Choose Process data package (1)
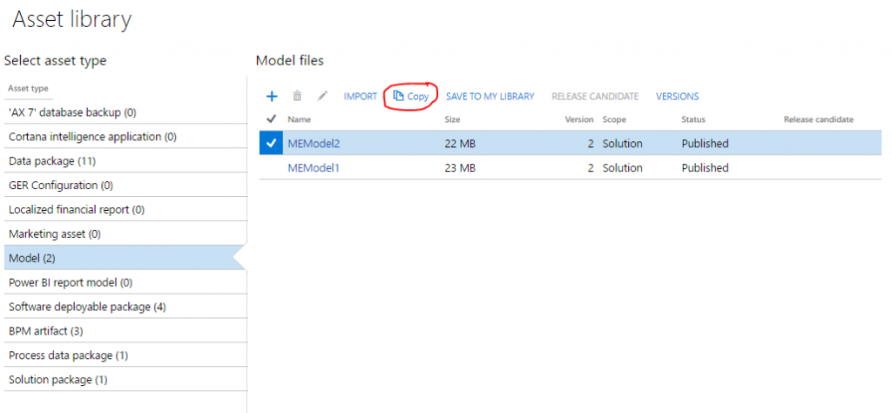This screenshot has width=892, height=413. 69,355
